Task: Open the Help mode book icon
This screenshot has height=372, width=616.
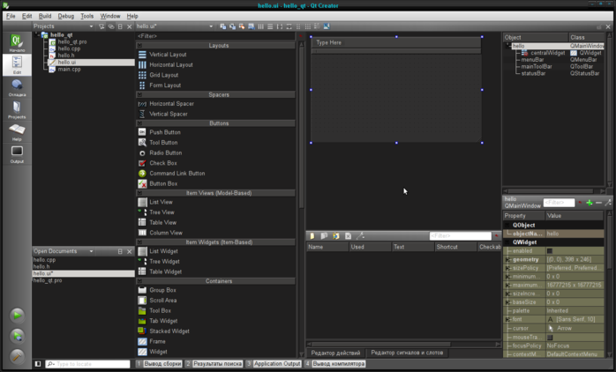Action: (x=17, y=132)
